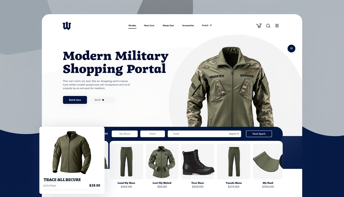Viewport: 344px width, 197px height.
Task: Open the camo field jacket product thumbnail
Action: click(x=162, y=161)
